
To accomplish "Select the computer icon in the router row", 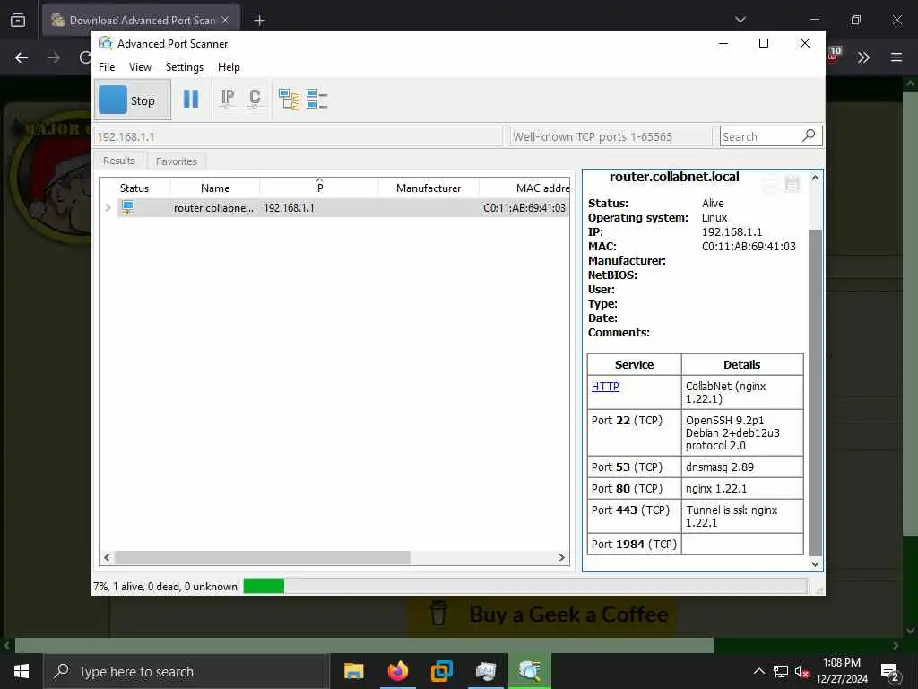I will click(x=128, y=207).
